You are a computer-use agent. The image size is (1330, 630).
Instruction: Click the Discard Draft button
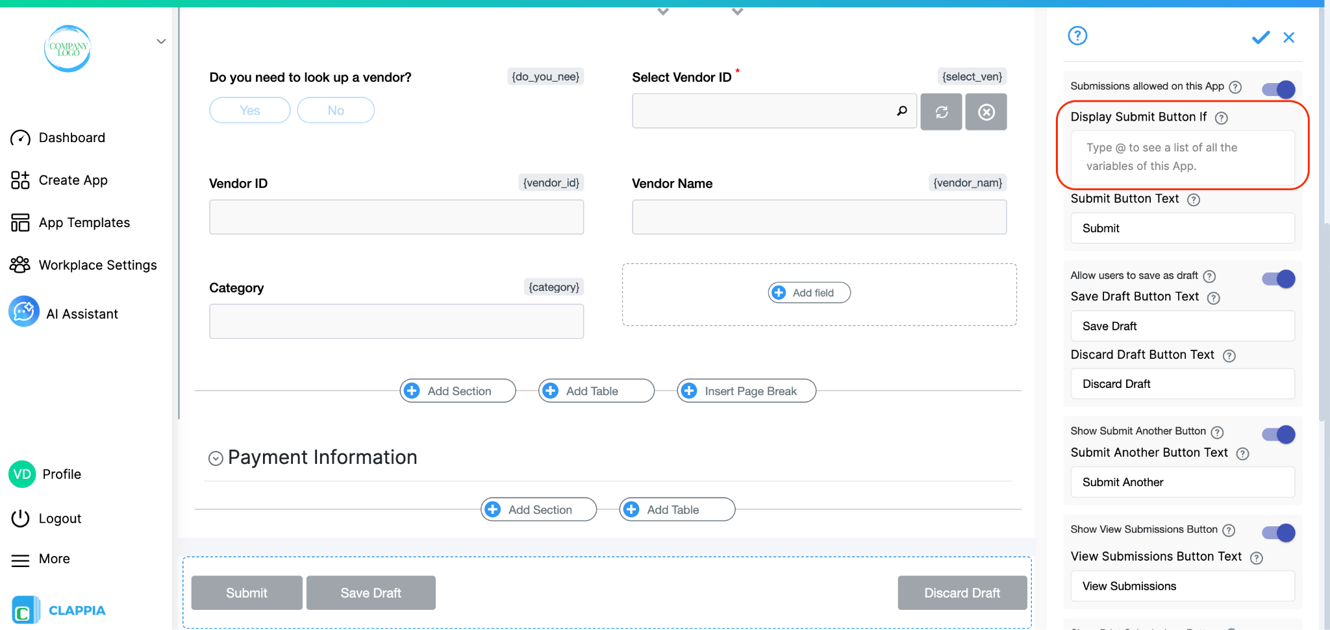962,592
